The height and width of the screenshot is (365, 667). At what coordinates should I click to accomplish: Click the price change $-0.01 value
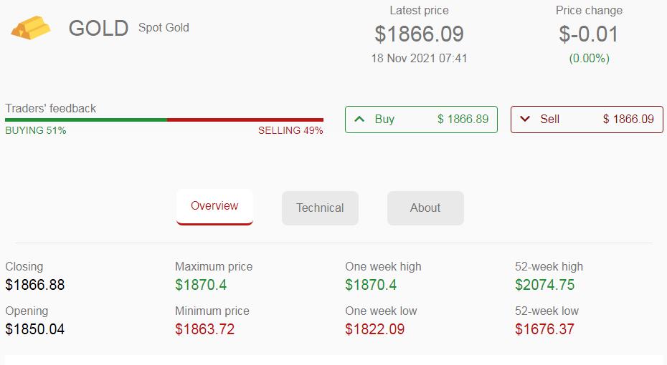pyautogui.click(x=589, y=34)
